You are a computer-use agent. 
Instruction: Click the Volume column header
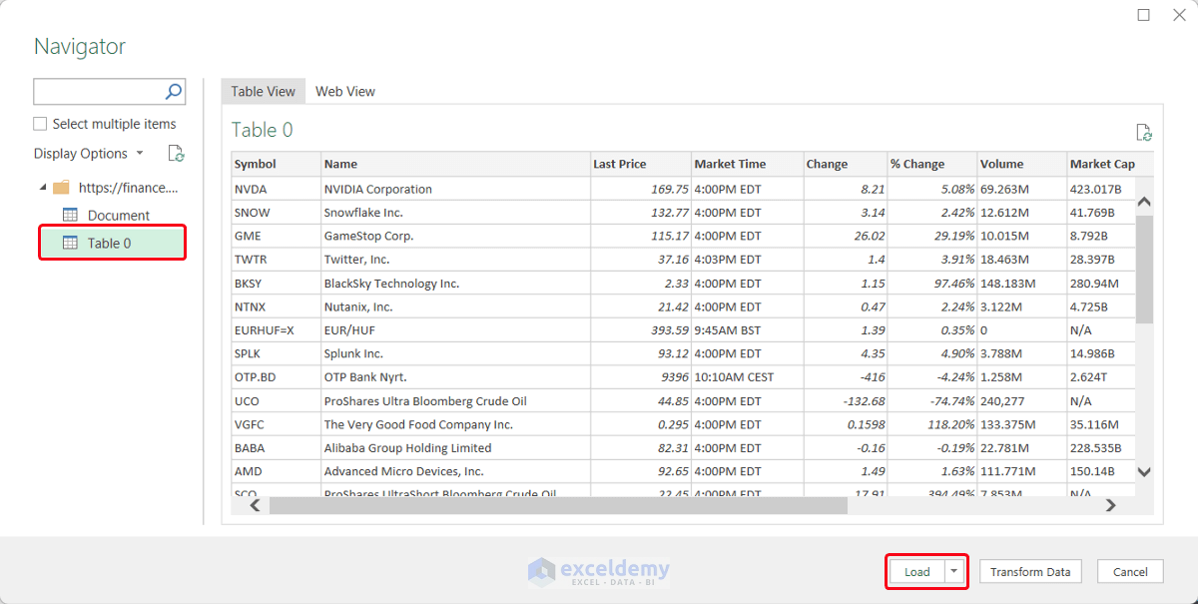(x=1022, y=164)
